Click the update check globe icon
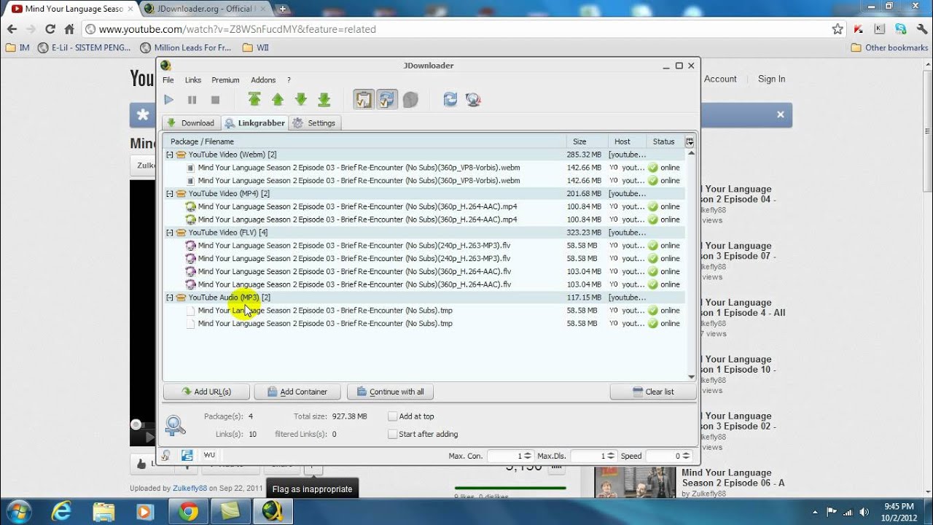The image size is (933, 525). click(473, 100)
